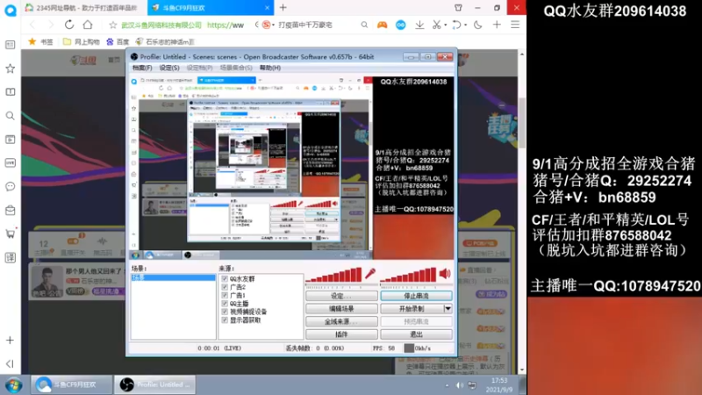Open the browser hamburger menu
The height and width of the screenshot is (395, 702).
click(515, 25)
